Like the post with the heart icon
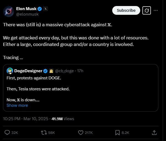Viewport: 166px width, 141px height. (81, 133)
